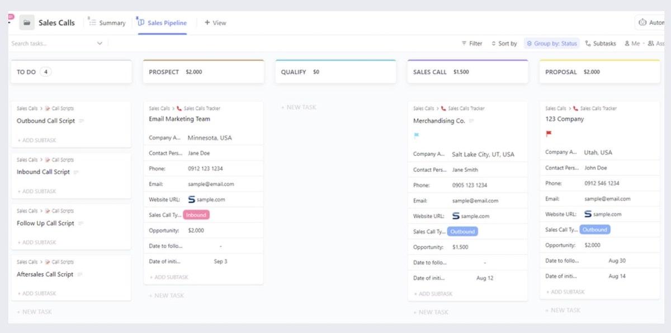Click the Sales Calls folder icon
Screen dimensions: 671x333
(27, 23)
